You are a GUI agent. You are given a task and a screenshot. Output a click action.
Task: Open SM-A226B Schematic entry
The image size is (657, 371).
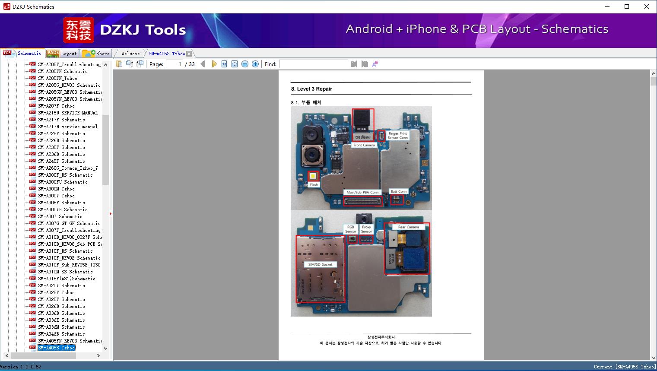coord(61,140)
